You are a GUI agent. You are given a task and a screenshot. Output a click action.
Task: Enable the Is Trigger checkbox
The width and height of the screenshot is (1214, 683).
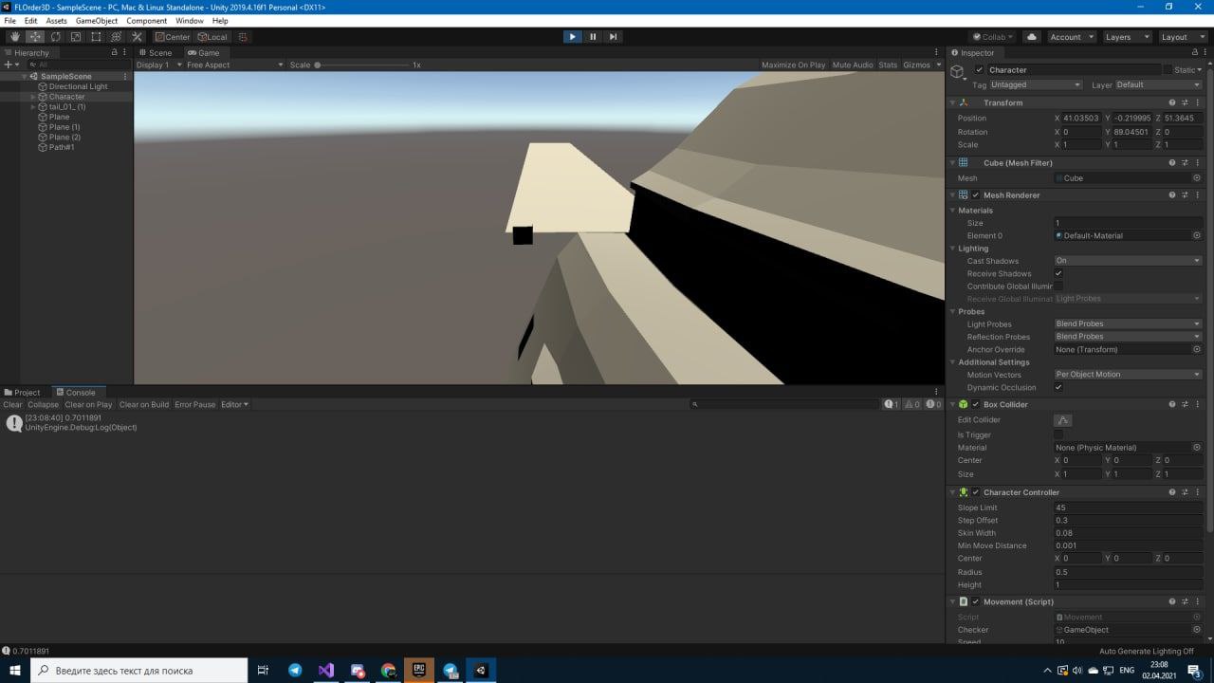click(1058, 434)
